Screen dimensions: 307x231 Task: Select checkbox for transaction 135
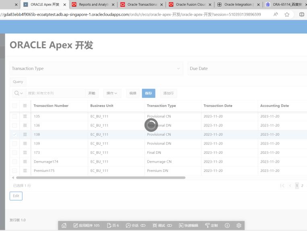(x=15, y=116)
